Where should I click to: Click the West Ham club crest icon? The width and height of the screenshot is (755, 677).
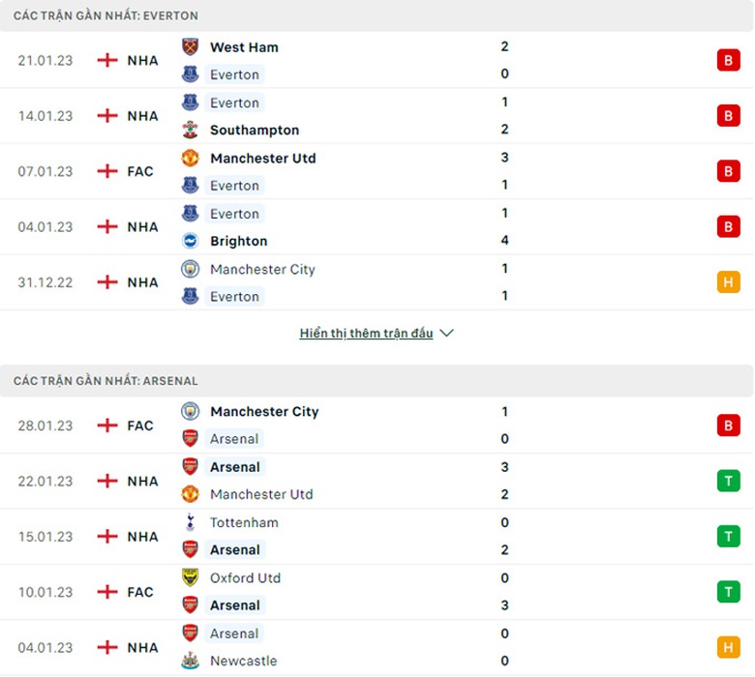click(x=190, y=46)
